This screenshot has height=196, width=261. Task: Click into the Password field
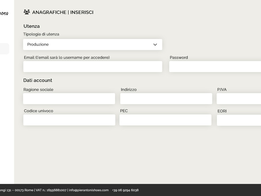(215, 67)
